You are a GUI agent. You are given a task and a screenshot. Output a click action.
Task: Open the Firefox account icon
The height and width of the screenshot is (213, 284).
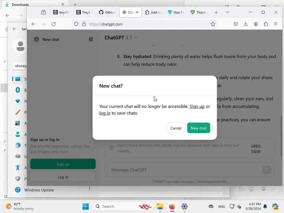[x=256, y=24]
